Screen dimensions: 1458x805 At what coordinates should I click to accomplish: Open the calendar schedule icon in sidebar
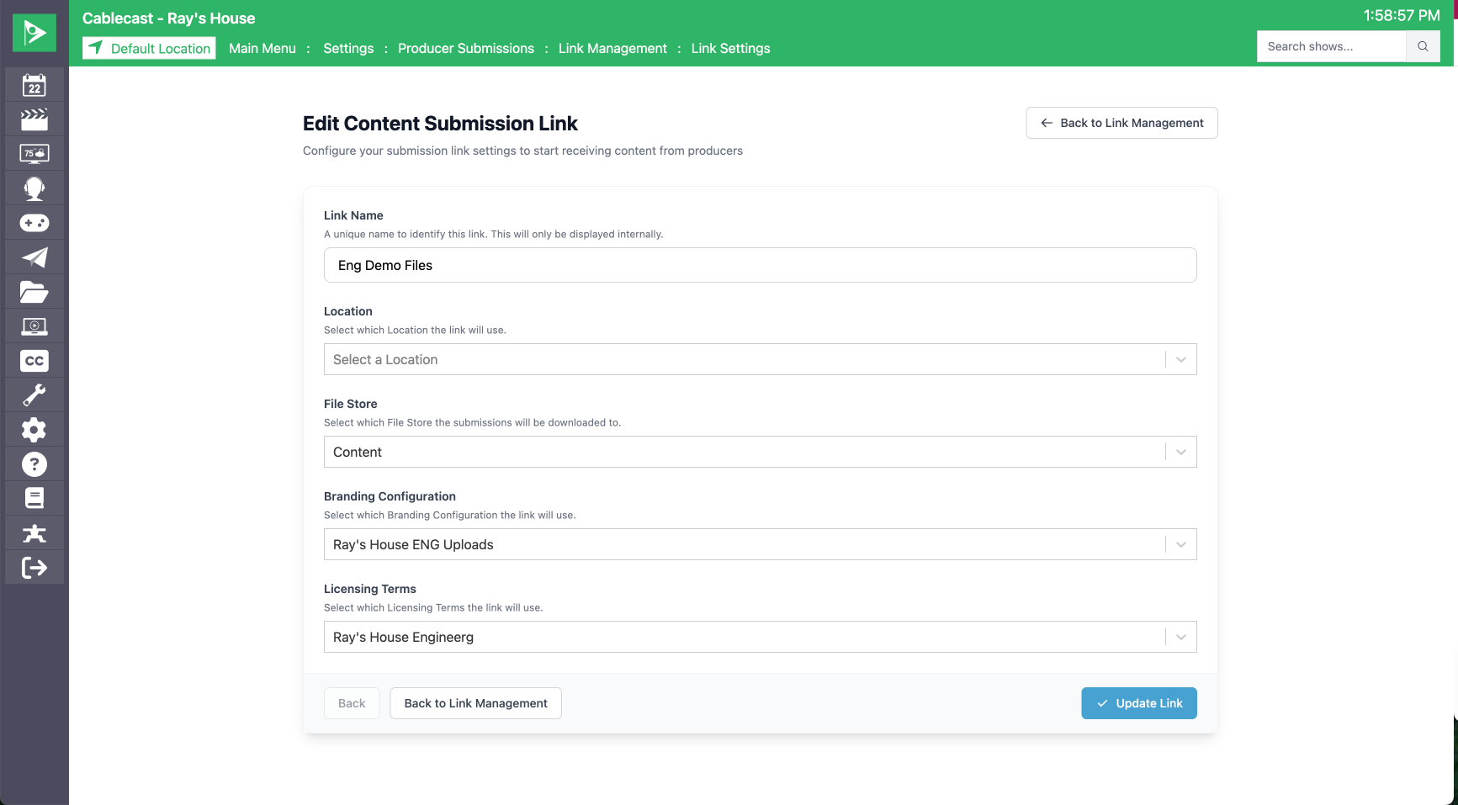(34, 85)
